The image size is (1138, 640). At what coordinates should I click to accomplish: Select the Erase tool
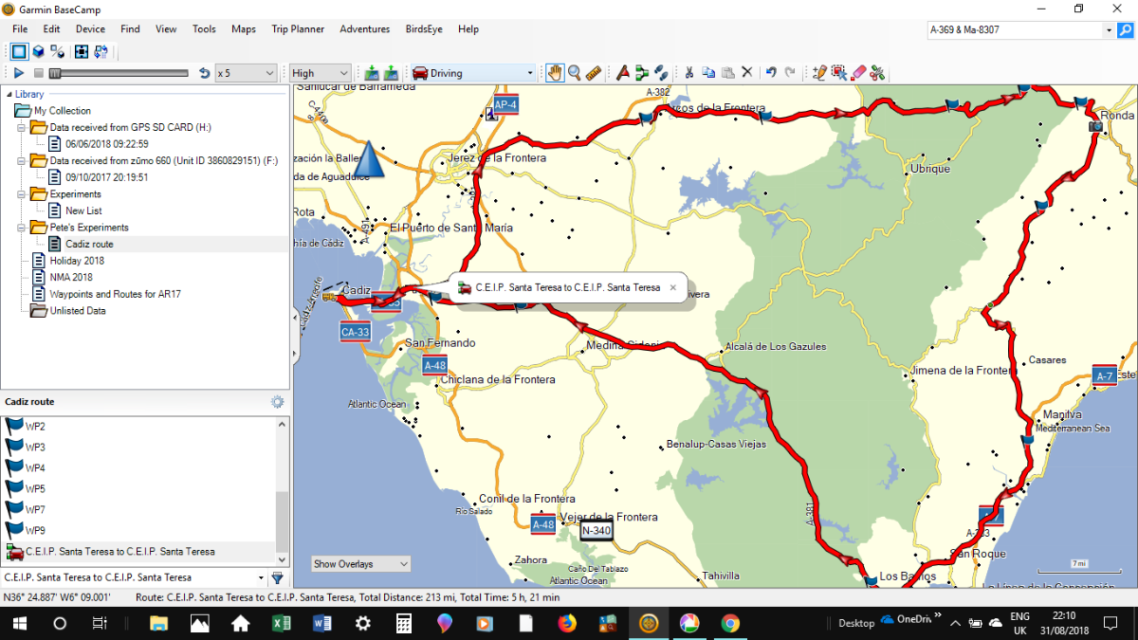click(x=858, y=73)
